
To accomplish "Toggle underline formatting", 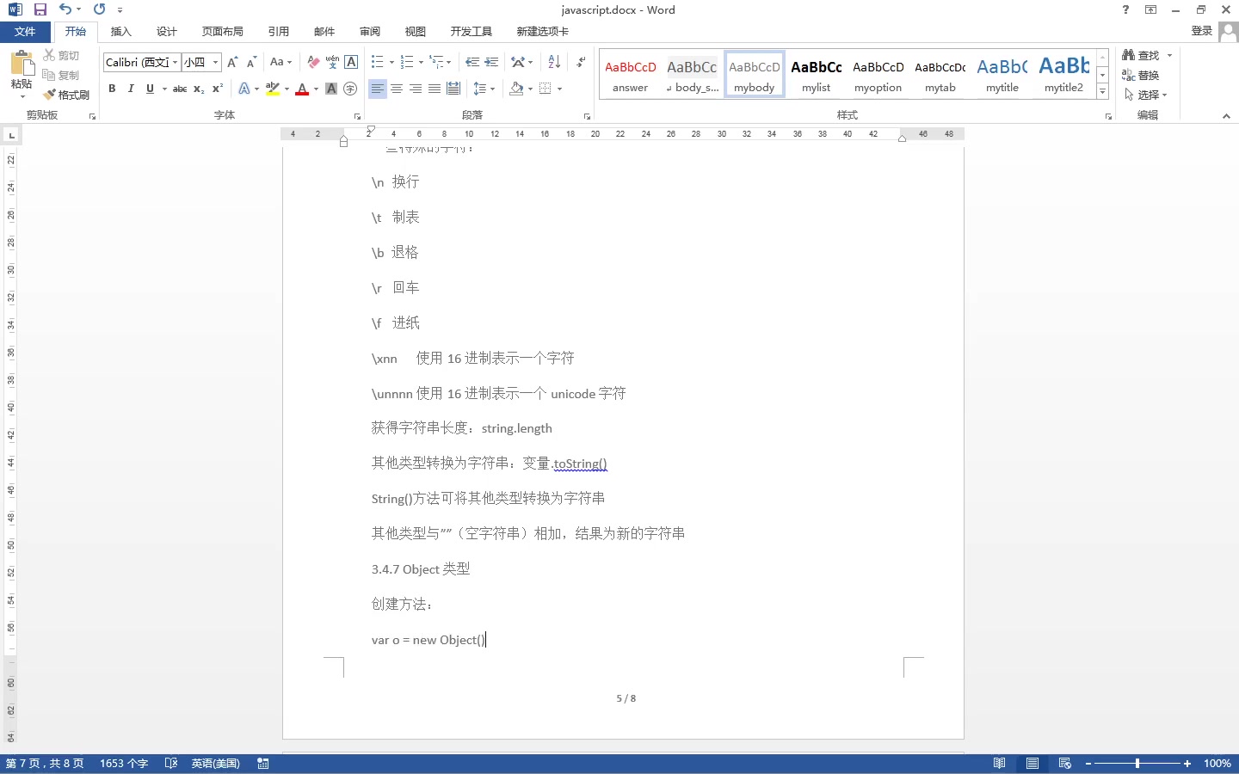I will pos(150,89).
